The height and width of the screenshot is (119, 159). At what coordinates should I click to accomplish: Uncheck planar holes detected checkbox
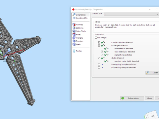(102, 55)
